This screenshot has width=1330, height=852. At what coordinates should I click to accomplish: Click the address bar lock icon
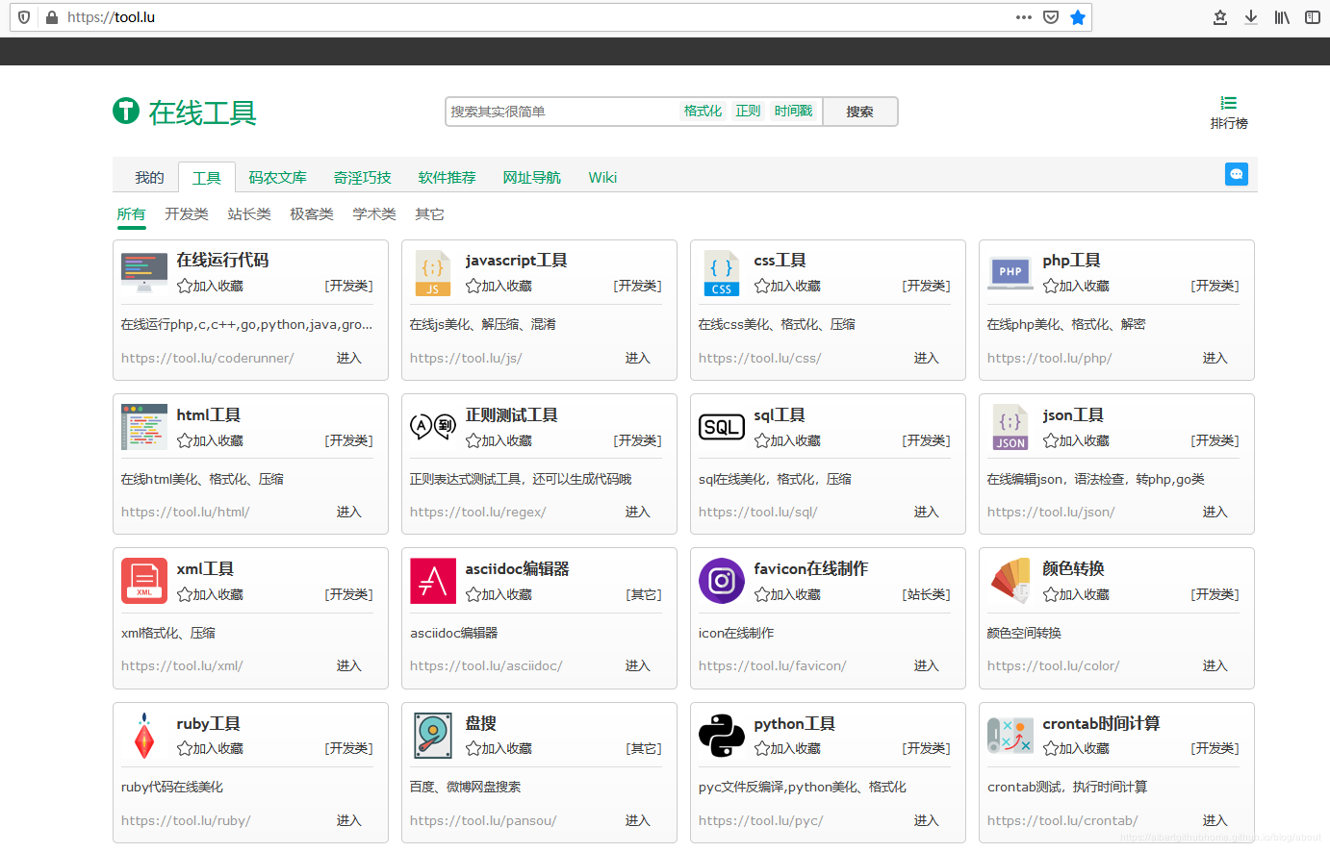coord(51,17)
